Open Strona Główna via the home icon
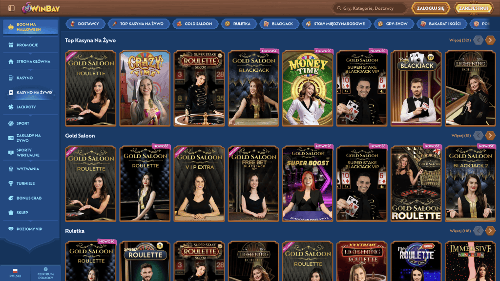Viewport: 500px width, 281px height. (11, 62)
